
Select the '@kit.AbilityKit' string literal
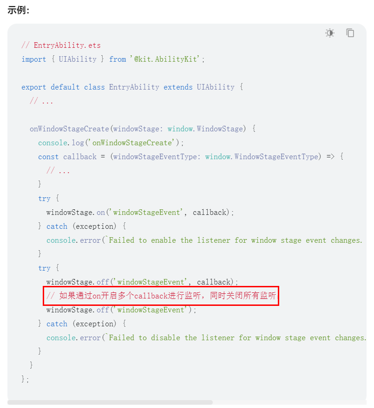pyautogui.click(x=165, y=59)
